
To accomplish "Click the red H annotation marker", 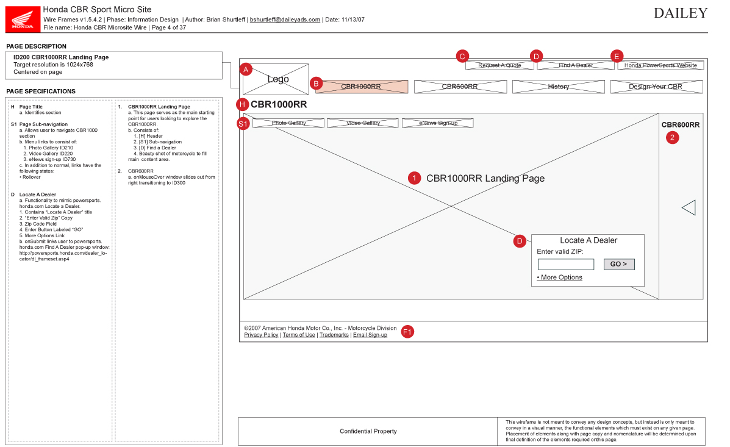I will (243, 104).
